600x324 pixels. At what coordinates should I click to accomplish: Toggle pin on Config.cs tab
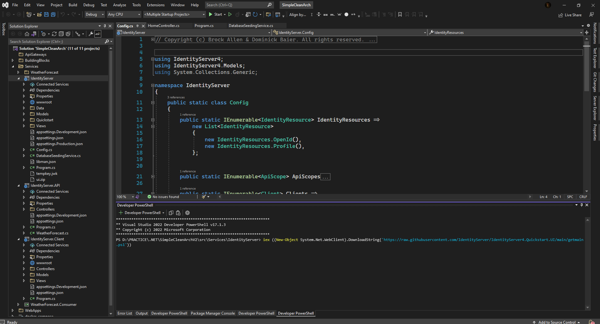(x=137, y=26)
